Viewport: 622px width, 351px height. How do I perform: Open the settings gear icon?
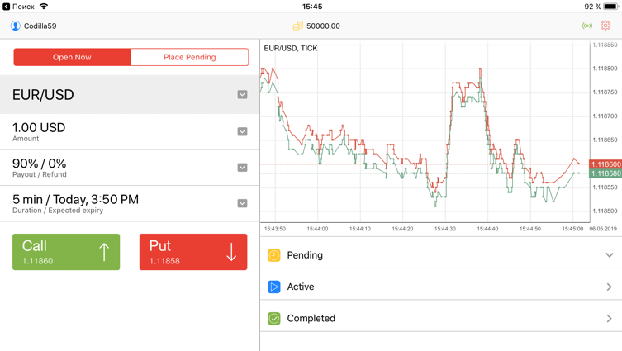605,26
